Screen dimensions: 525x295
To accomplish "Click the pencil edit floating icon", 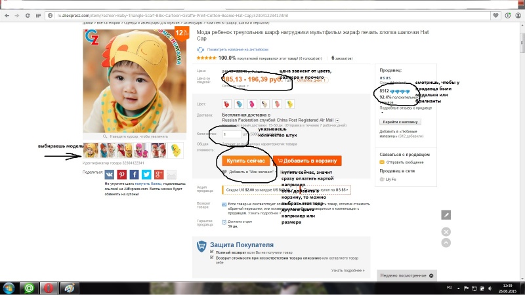I will 446,215.
